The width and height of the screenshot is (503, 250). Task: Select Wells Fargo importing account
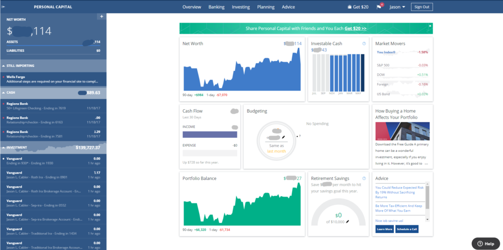tap(53, 79)
